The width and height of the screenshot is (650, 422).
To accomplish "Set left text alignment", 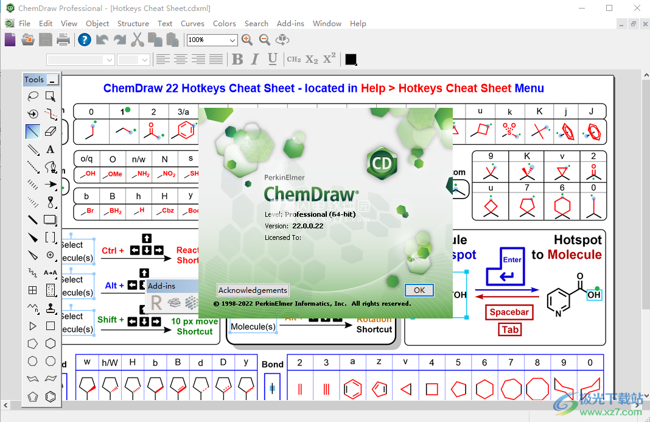I will point(163,59).
